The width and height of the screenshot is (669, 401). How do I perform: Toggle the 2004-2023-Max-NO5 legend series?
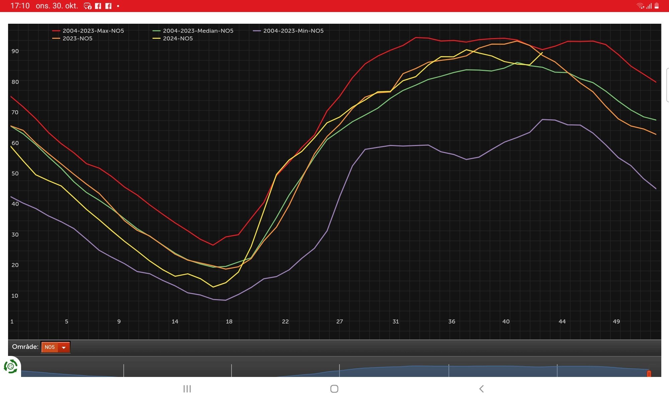pos(88,31)
